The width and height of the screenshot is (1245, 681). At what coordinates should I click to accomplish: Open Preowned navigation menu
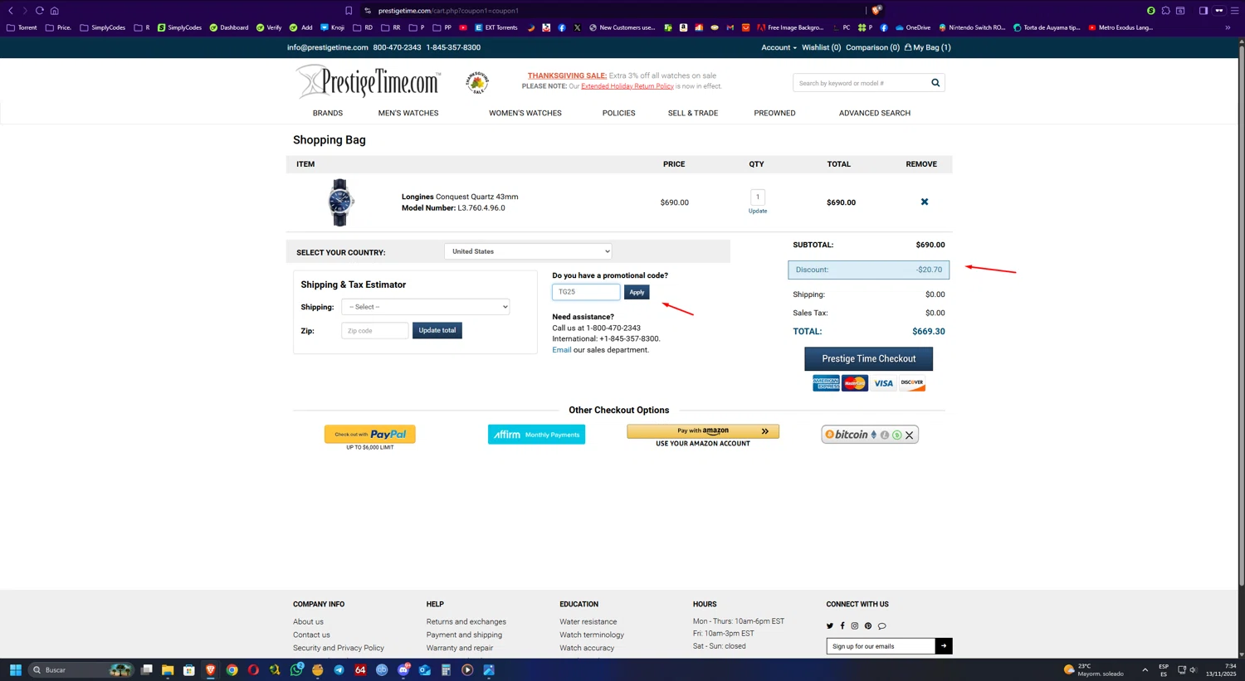(774, 113)
